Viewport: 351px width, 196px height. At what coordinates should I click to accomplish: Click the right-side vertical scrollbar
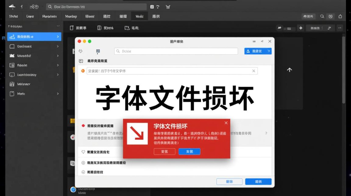coord(344,70)
